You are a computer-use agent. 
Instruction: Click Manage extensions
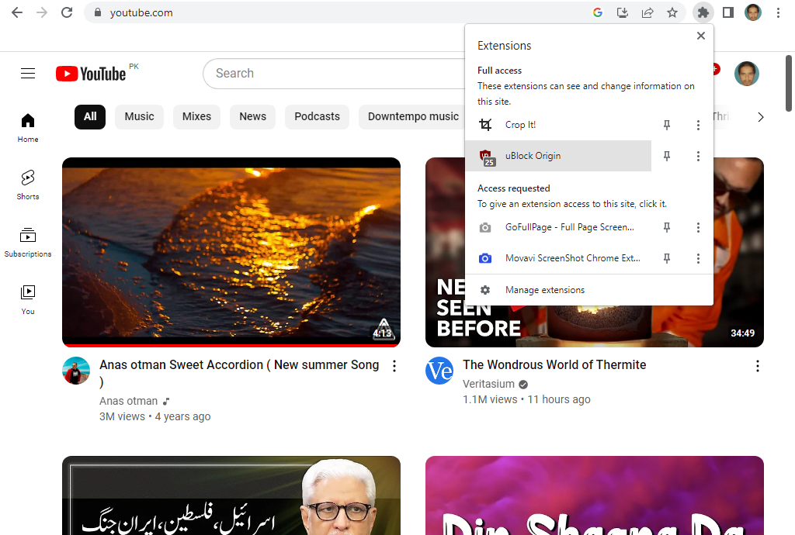coord(589,290)
